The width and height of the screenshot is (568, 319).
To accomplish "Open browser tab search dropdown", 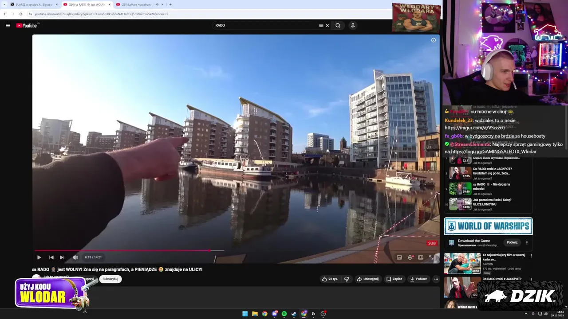I will pyautogui.click(x=4, y=4).
